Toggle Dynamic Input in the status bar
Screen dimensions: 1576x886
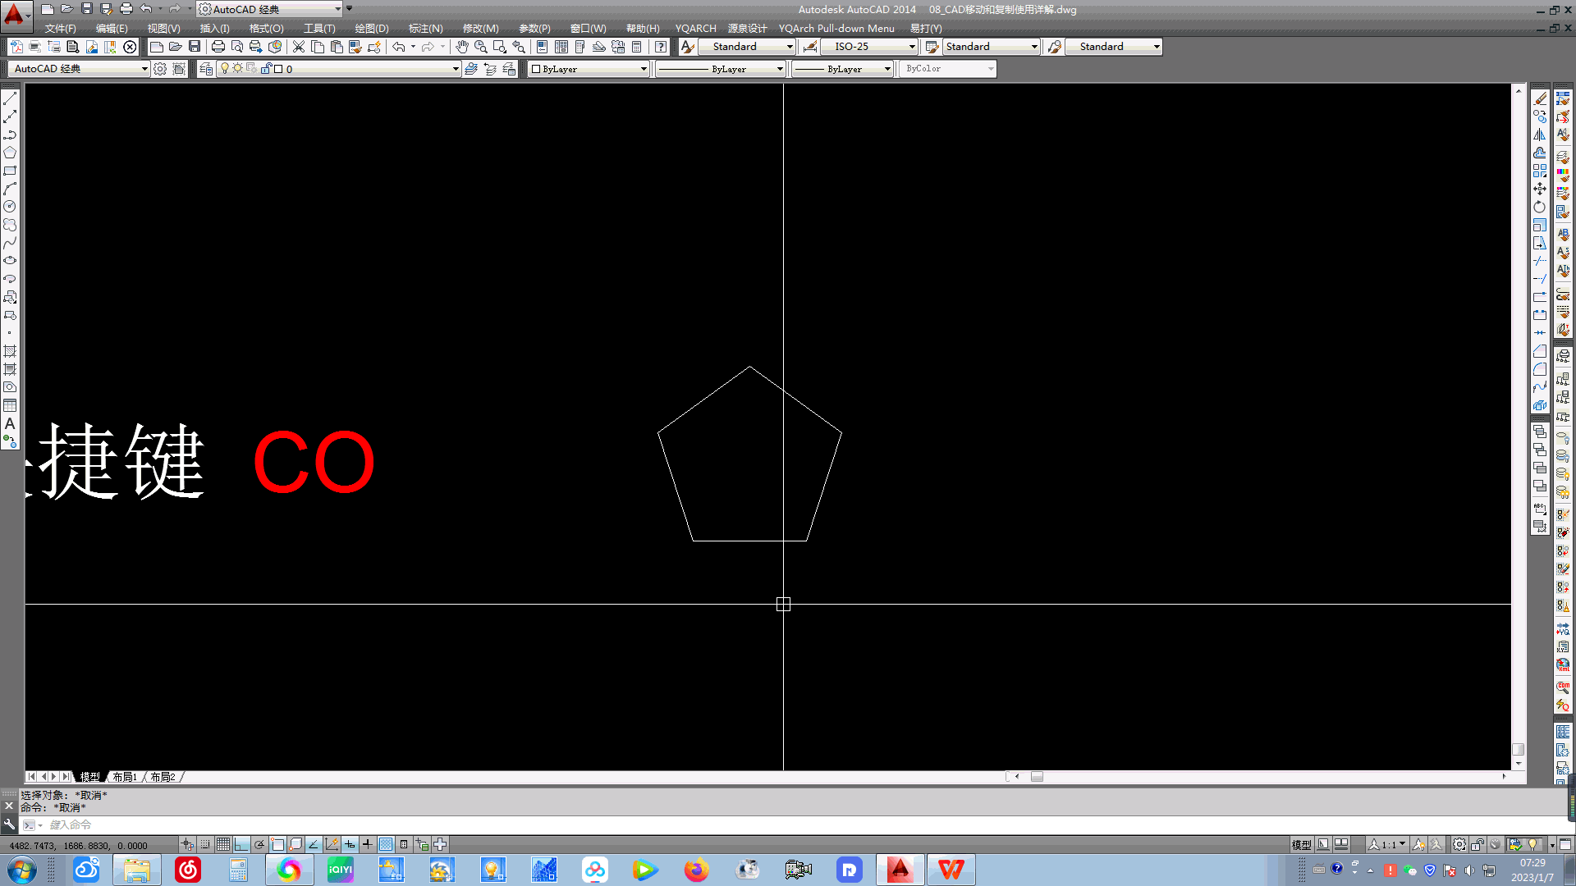pyautogui.click(x=350, y=844)
